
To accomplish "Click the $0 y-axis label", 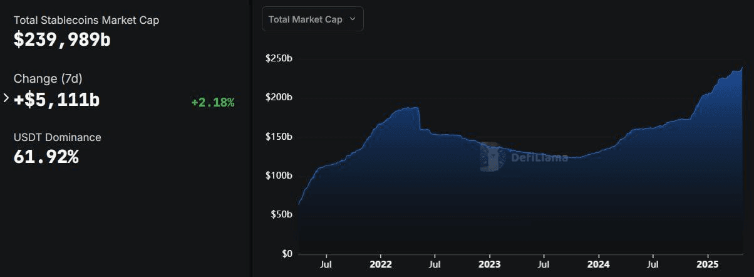I will [x=286, y=254].
